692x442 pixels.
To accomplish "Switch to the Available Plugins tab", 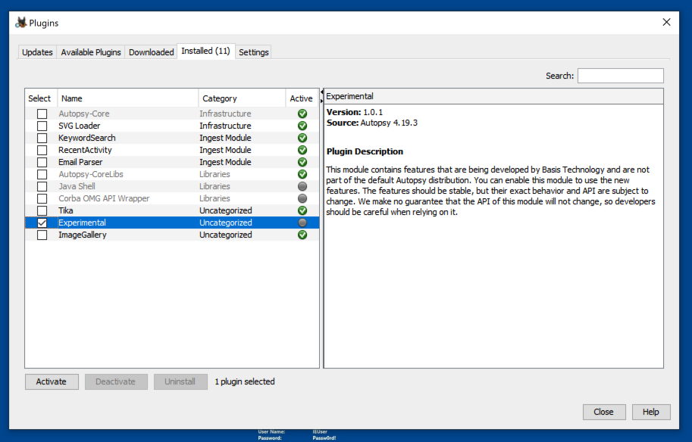I will [x=91, y=52].
